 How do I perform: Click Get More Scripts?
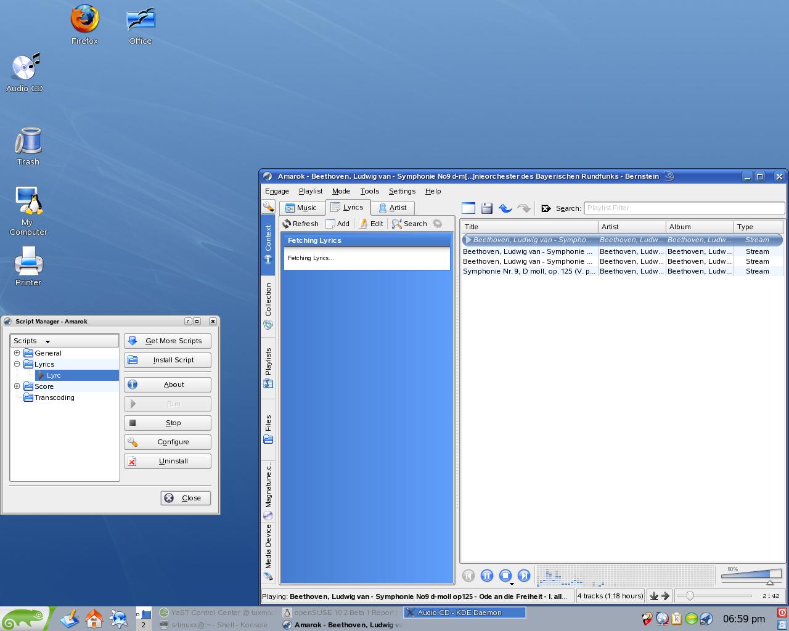[168, 341]
